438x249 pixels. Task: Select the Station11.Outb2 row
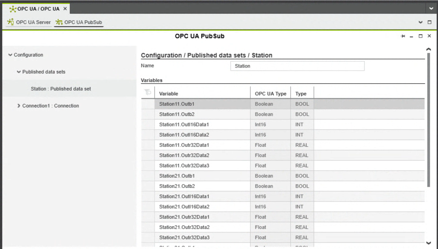283,114
